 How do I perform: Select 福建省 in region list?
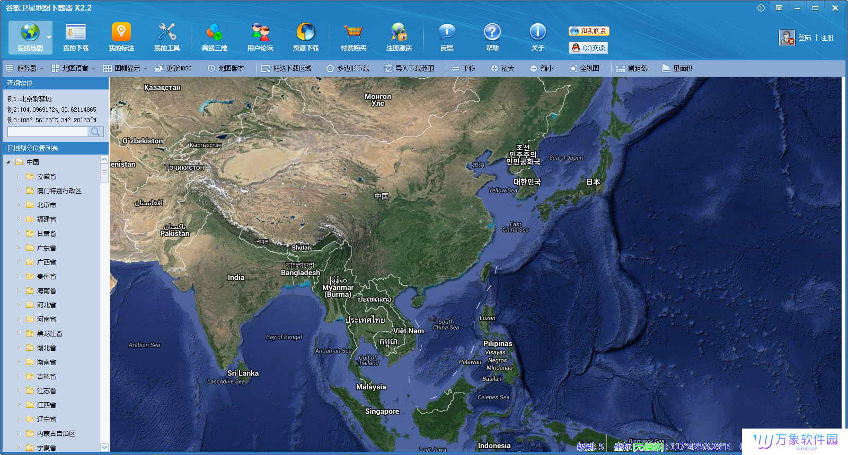46,220
